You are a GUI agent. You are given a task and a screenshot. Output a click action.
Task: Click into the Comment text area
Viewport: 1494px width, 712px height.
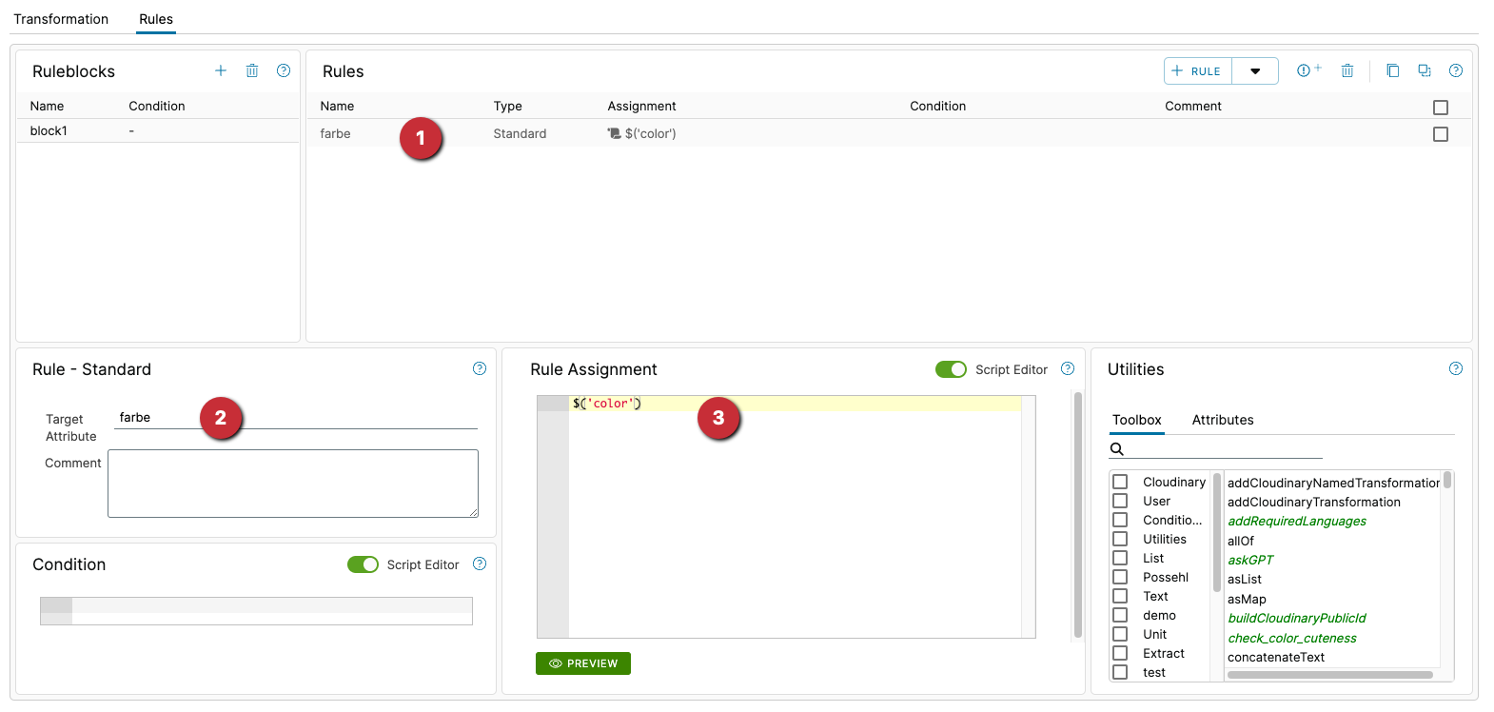click(293, 484)
